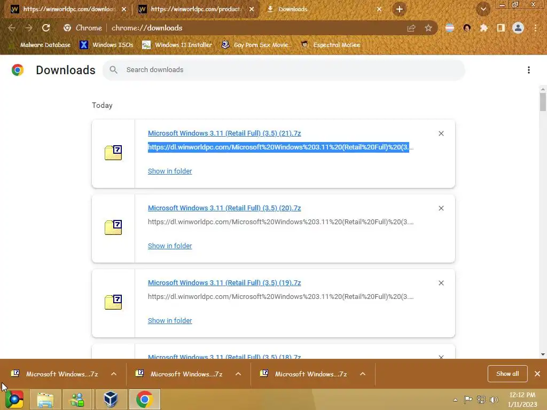547x410 pixels.
Task: Switch to the winworldpc.com/download tab
Action: pos(69,9)
